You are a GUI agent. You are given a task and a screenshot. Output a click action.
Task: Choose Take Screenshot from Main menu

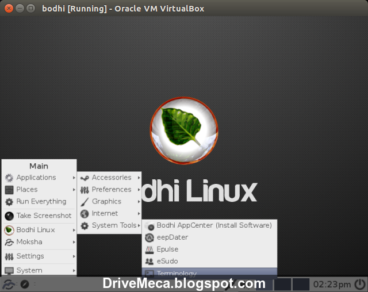pos(39,216)
